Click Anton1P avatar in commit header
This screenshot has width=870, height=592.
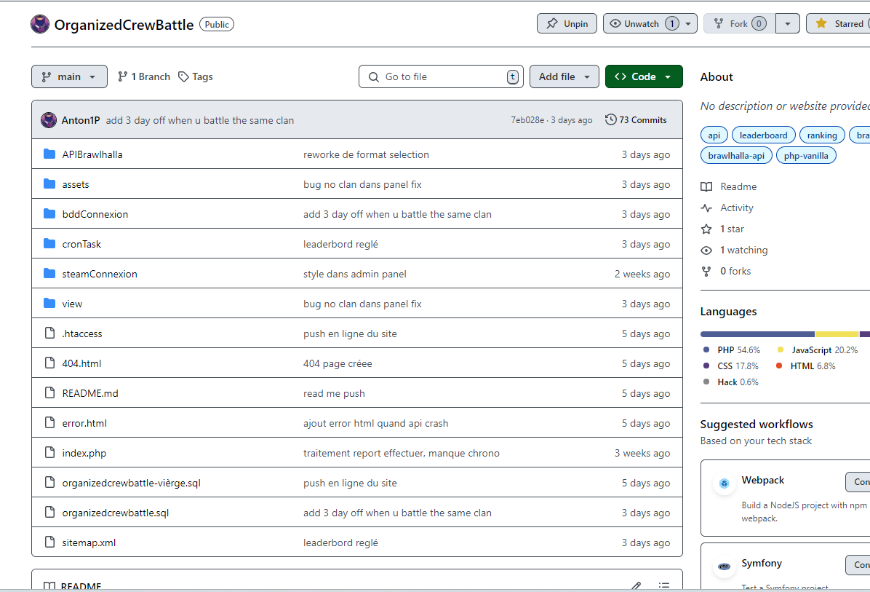tap(49, 120)
